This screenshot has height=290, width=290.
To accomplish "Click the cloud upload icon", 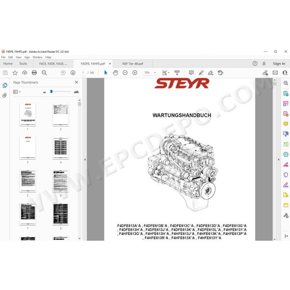I will 24,72.
